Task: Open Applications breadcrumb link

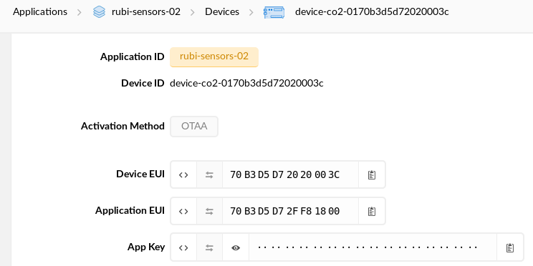Action: click(40, 12)
